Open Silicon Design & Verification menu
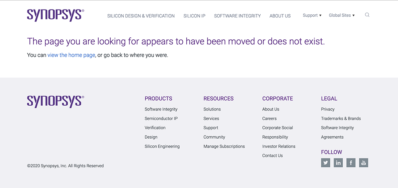The image size is (398, 188). pyautogui.click(x=141, y=16)
